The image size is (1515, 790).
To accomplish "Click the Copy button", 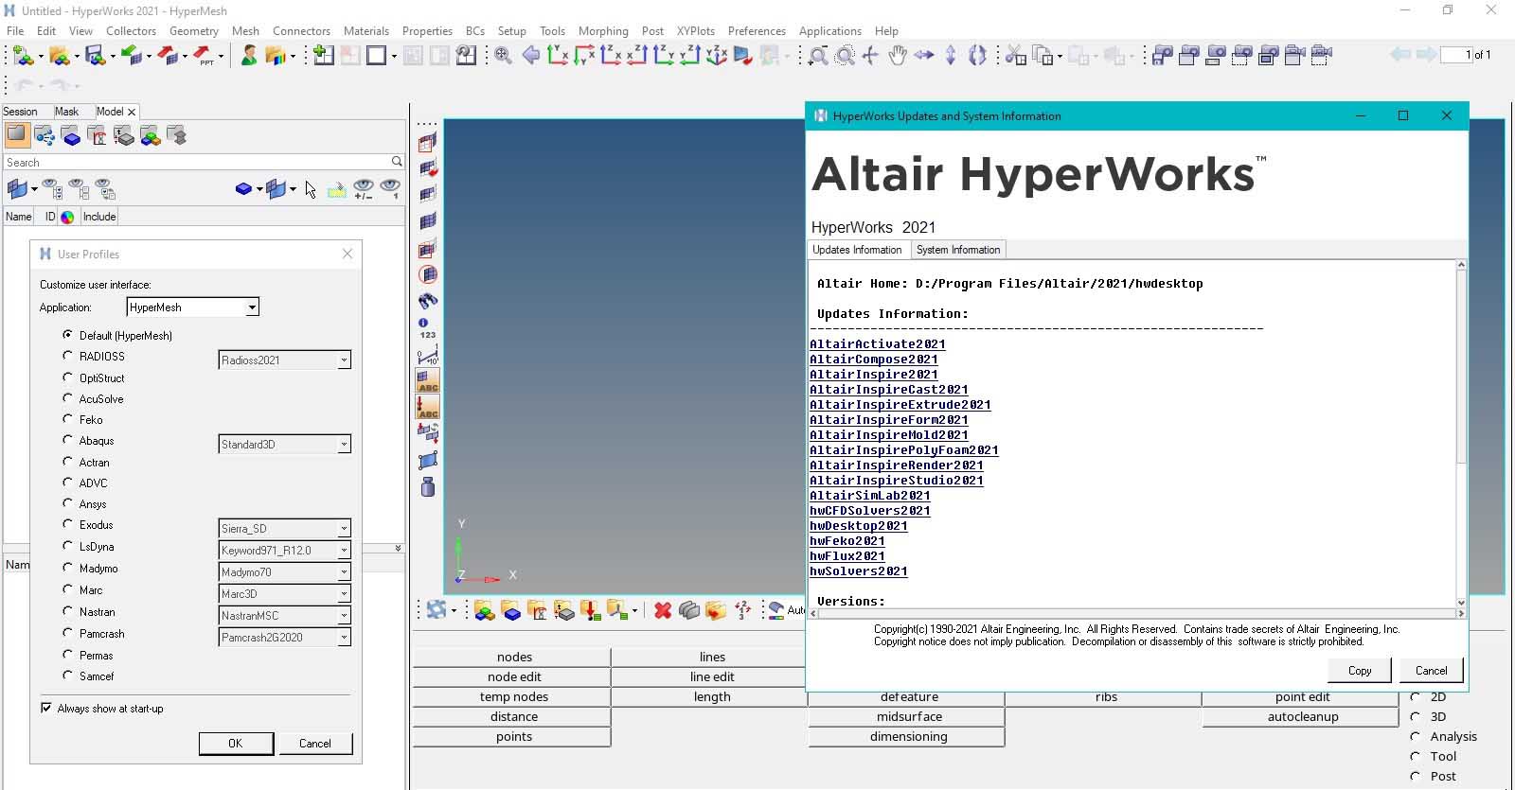I will point(1360,670).
